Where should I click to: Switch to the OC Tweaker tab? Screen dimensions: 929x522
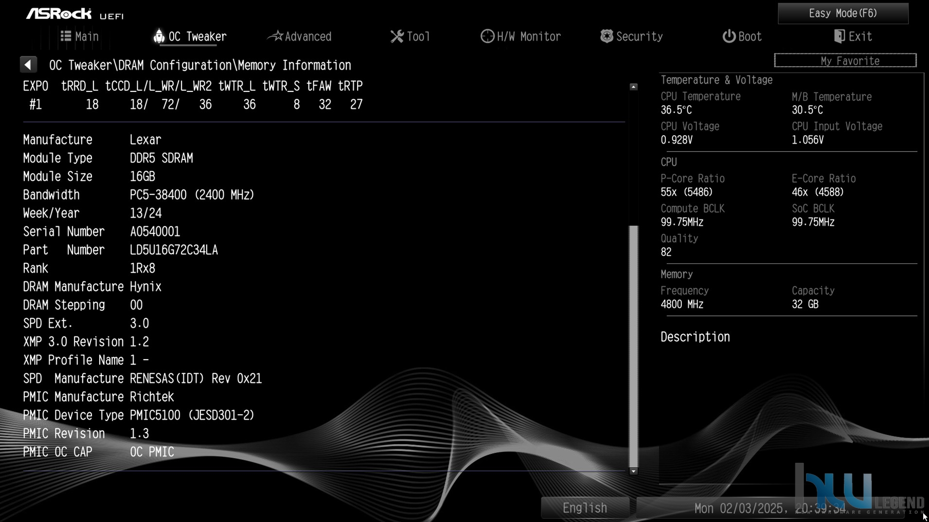coord(190,36)
